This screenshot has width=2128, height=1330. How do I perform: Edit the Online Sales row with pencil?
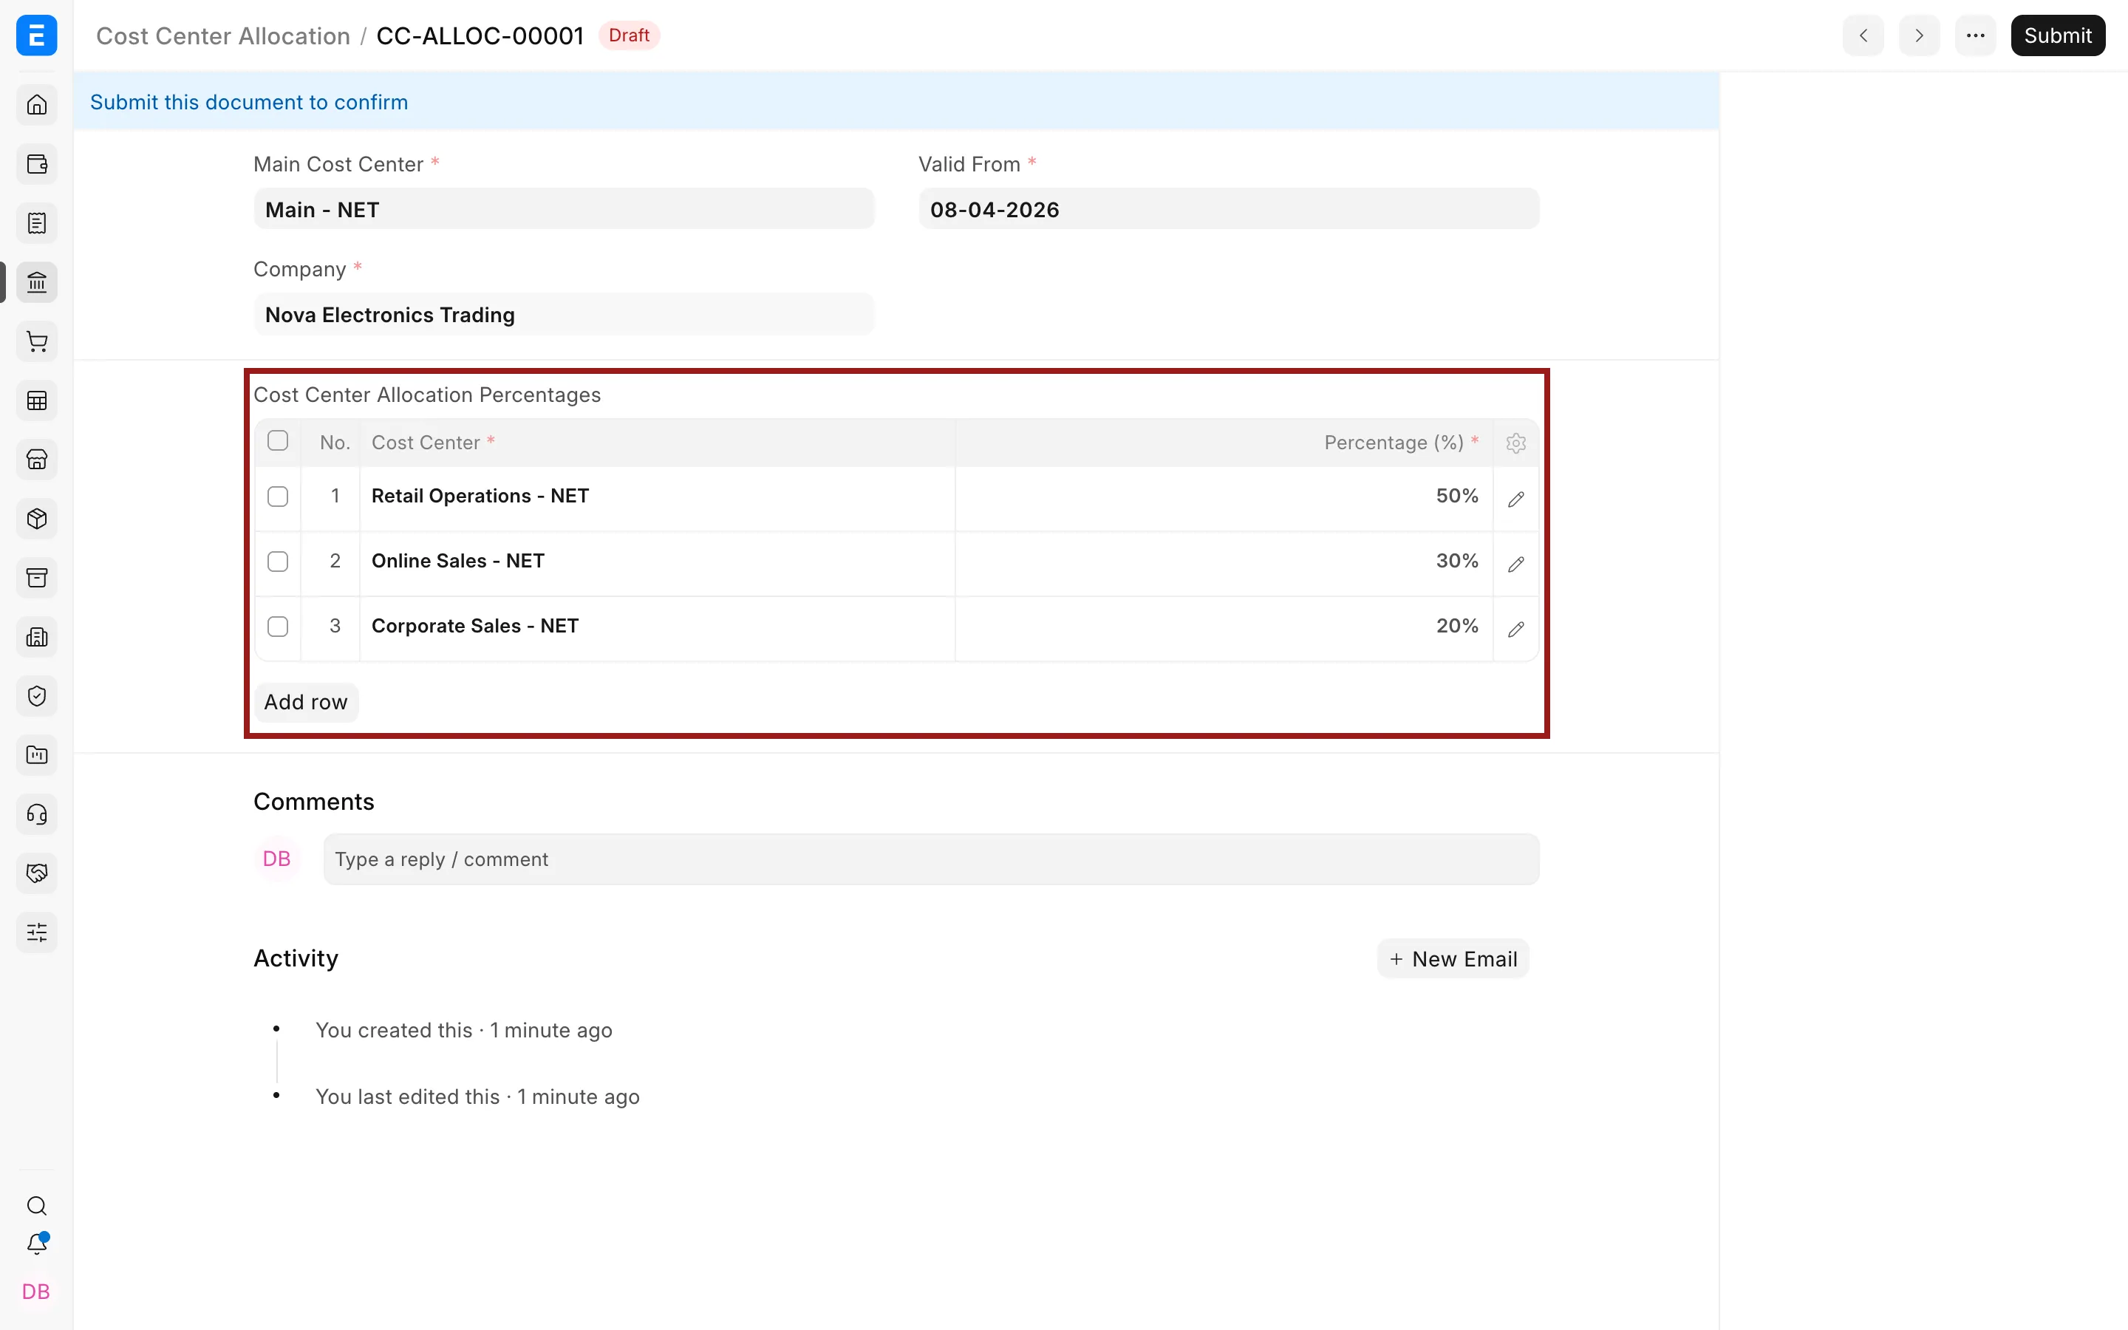point(1515,564)
